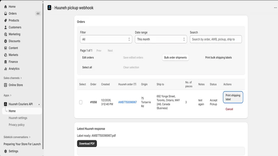Viewport: 278px width, 156px height.
Task: Click the Ship to address 692 Yonge Street
Action: [168, 102]
